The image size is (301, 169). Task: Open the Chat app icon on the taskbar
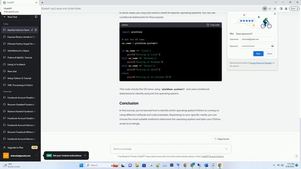coord(130,165)
